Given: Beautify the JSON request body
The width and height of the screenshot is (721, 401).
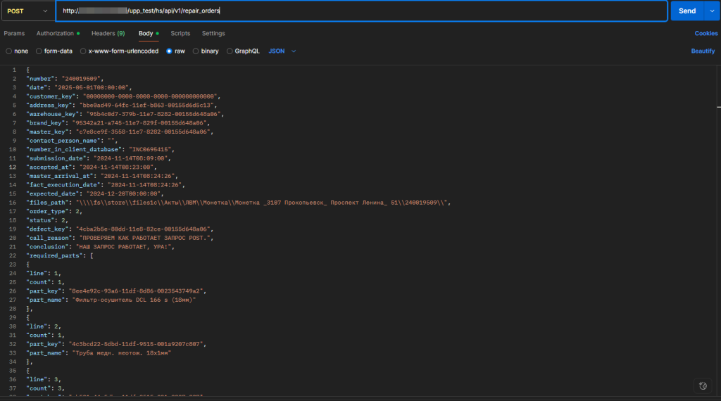Looking at the screenshot, I should pyautogui.click(x=703, y=51).
